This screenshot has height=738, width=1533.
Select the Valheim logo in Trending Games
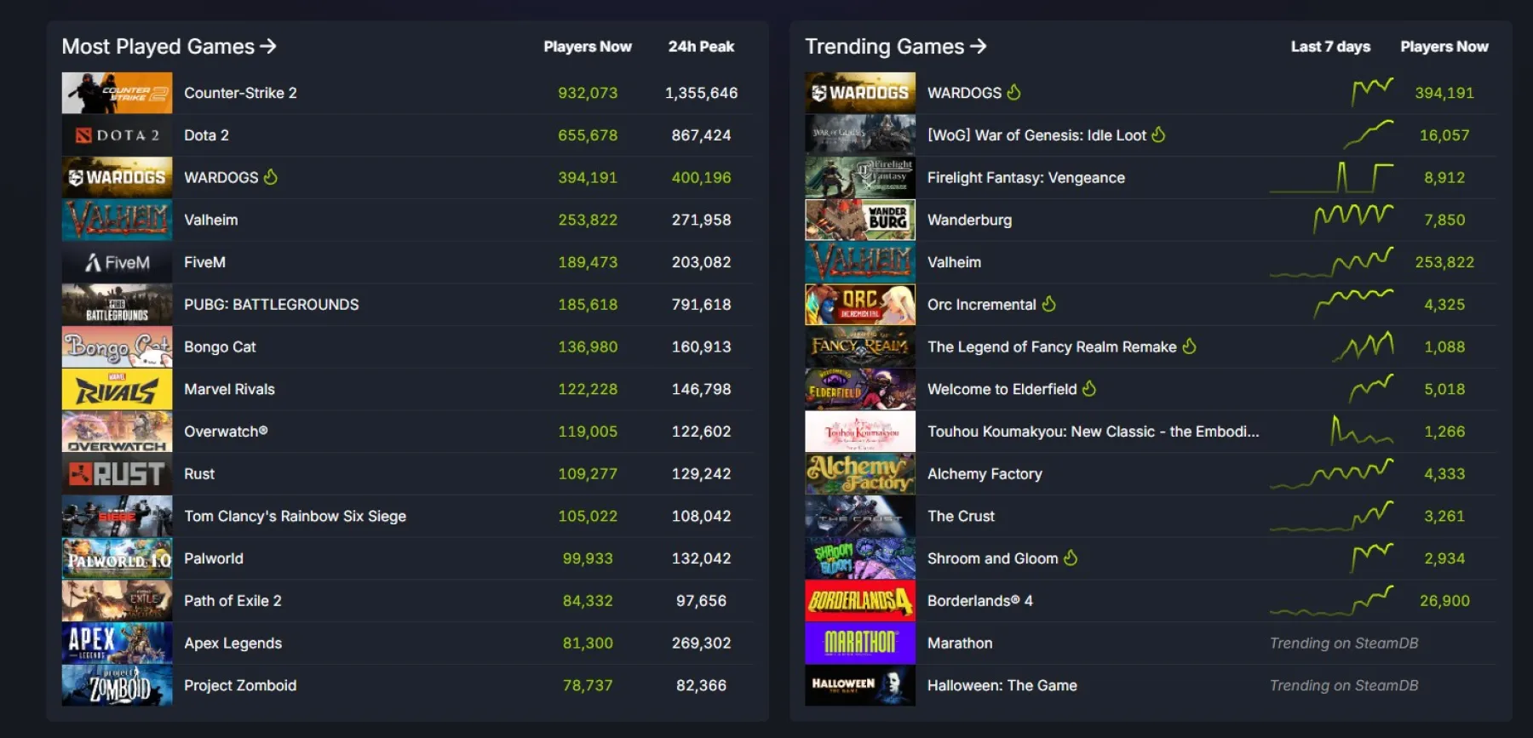860,262
